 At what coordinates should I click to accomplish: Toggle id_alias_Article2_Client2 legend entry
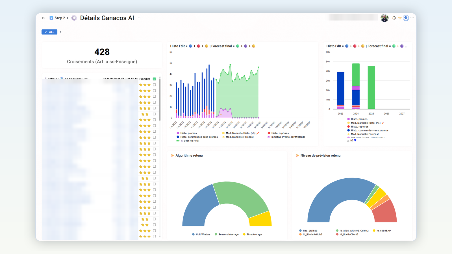tap(352, 231)
